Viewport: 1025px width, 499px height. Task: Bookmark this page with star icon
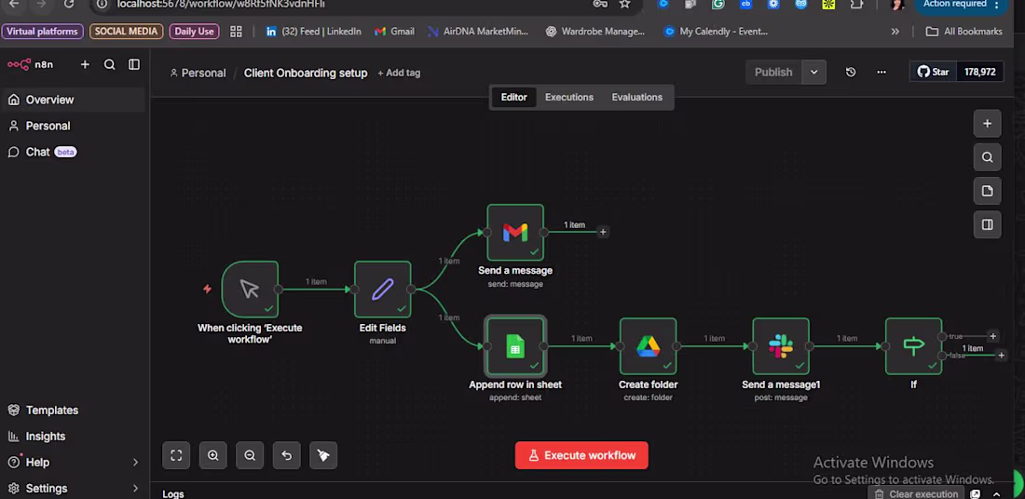point(624,4)
